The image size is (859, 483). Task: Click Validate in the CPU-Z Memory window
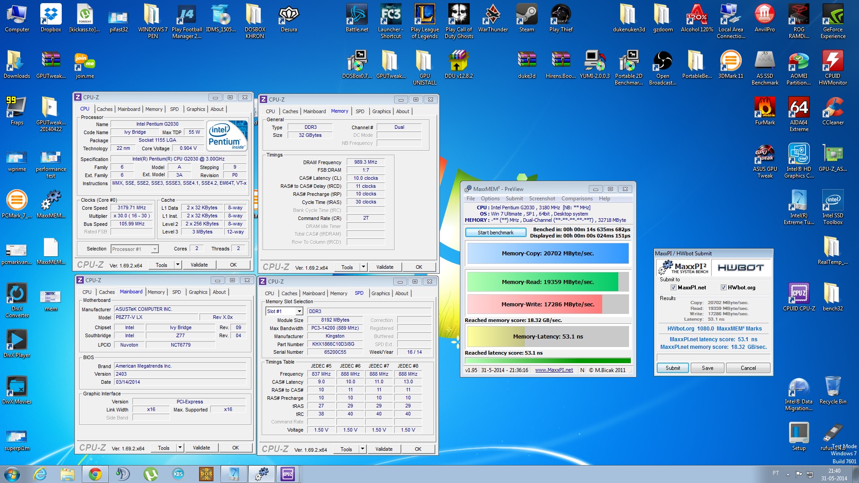(384, 267)
